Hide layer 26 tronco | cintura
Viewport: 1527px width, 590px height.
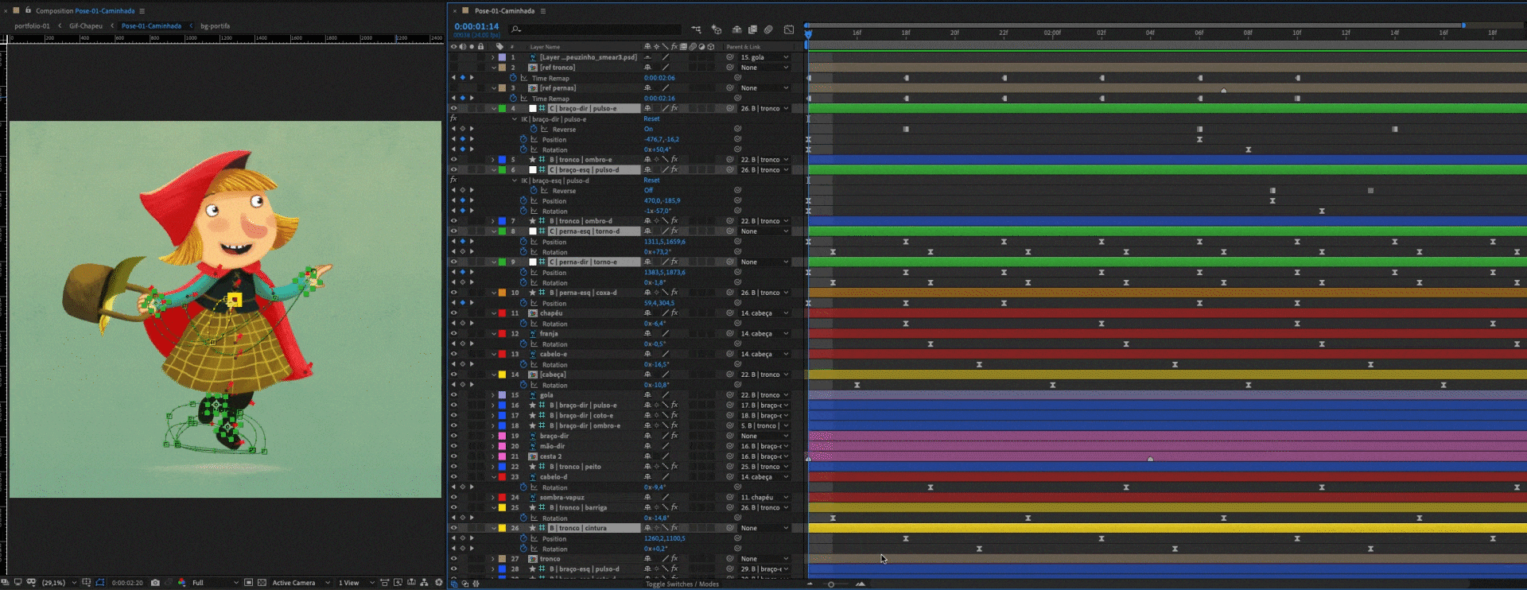[453, 528]
